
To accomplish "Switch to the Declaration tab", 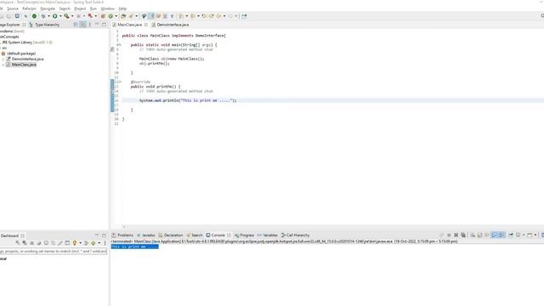I will point(171,235).
